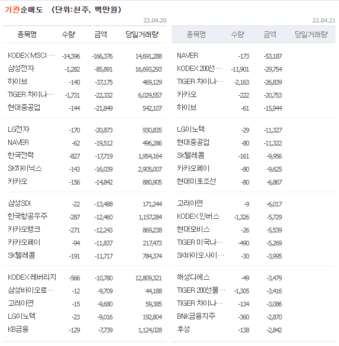The image size is (339, 346).
Task: Open 삼성SDI stock link
Action: coord(19,203)
